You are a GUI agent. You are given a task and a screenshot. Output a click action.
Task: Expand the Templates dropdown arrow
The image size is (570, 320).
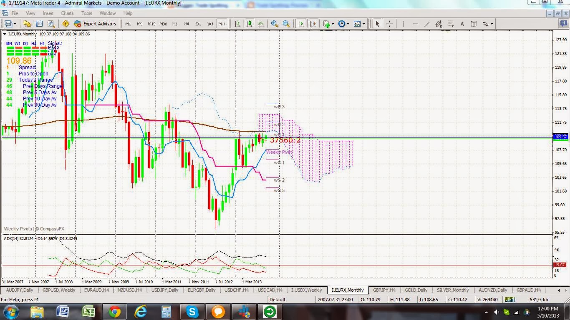(x=363, y=24)
